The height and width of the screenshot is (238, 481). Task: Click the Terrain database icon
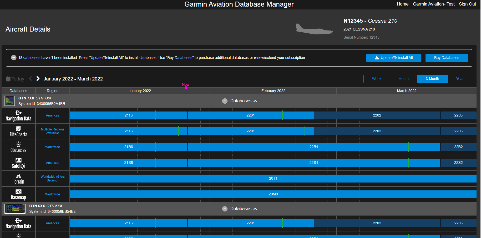pyautogui.click(x=18, y=176)
